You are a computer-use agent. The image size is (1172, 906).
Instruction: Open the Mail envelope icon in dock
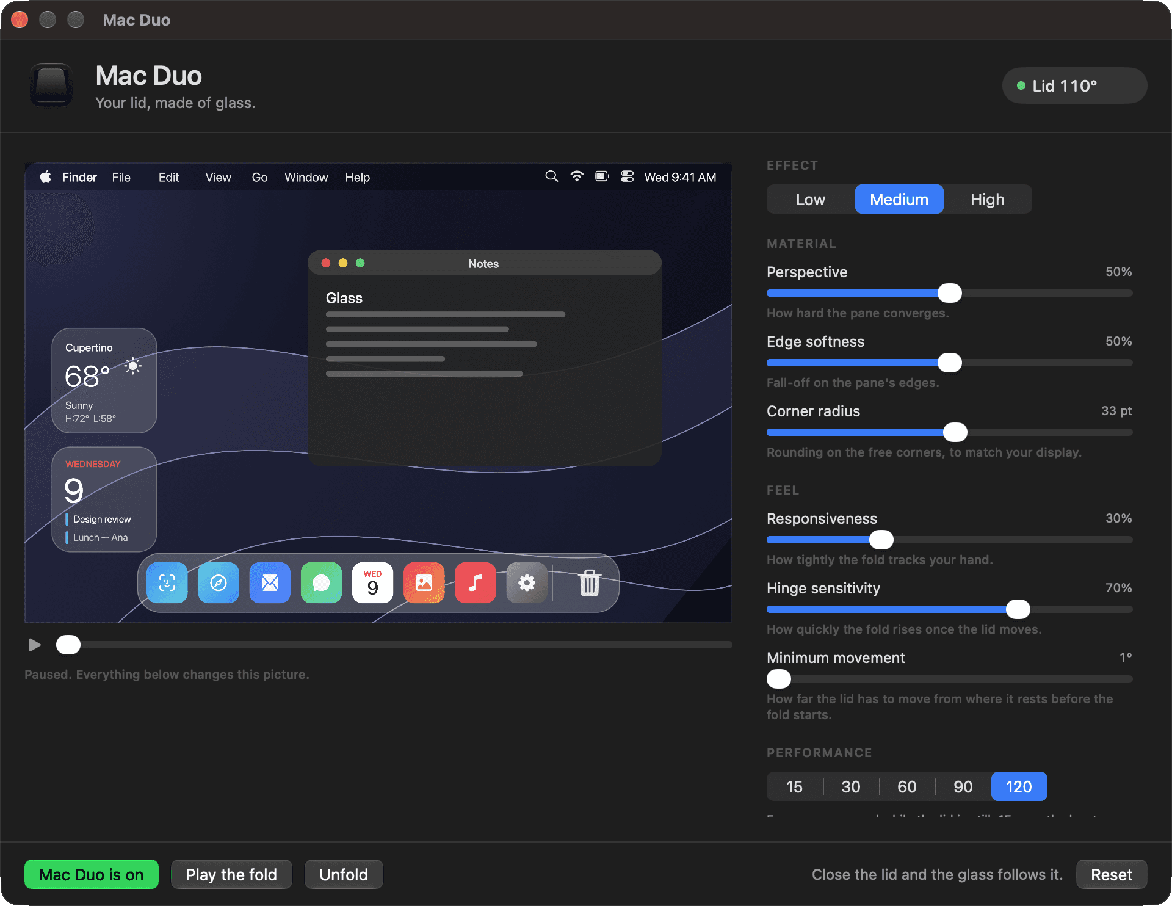pyautogui.click(x=270, y=583)
